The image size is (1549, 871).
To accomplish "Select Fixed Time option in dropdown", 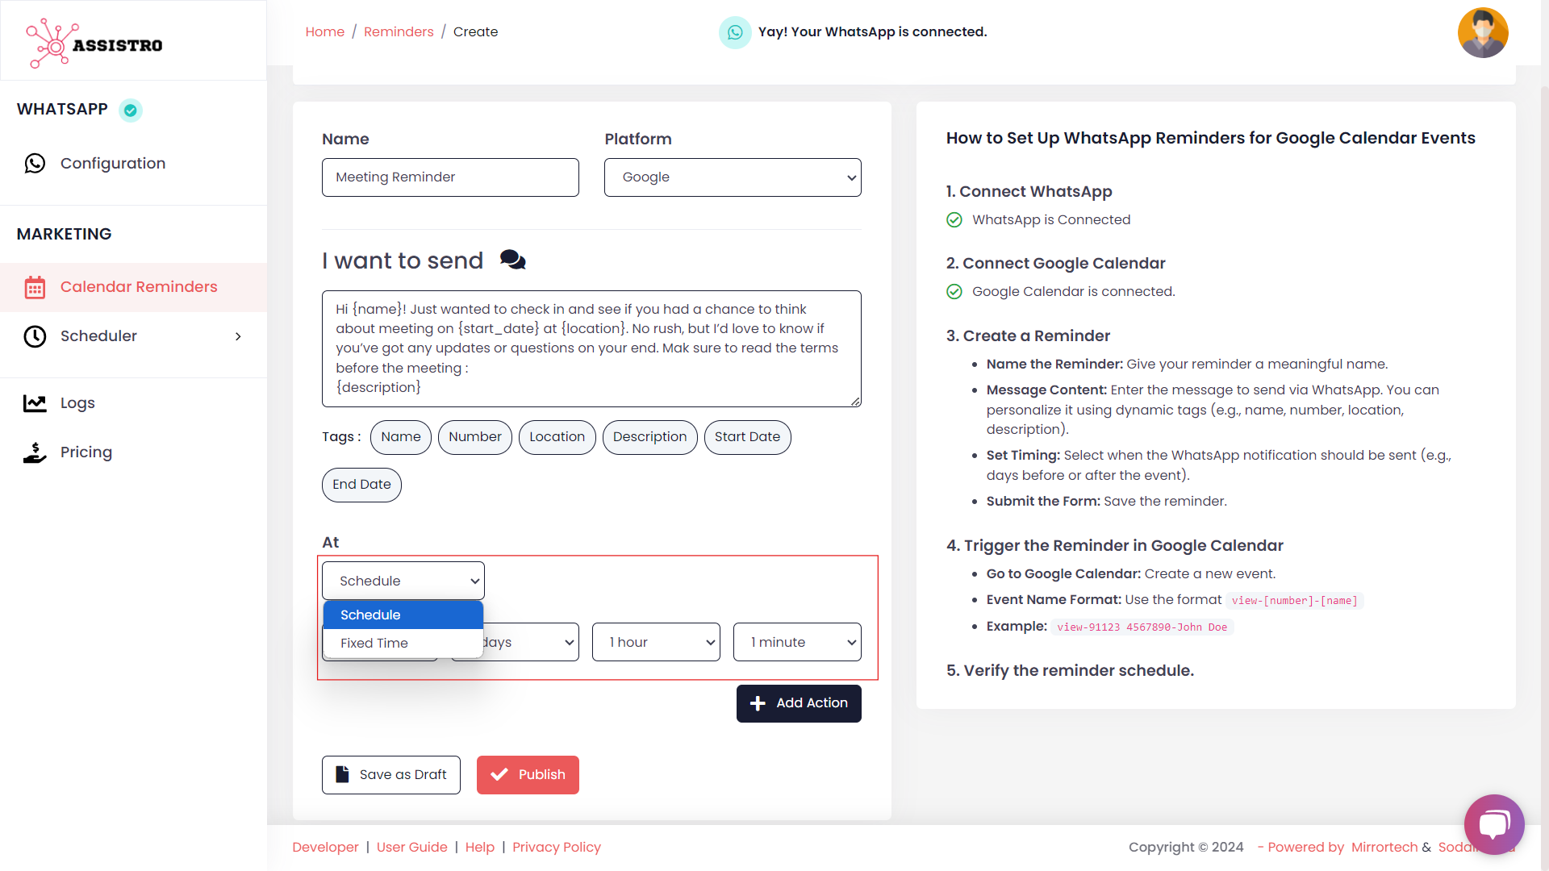I will [374, 643].
